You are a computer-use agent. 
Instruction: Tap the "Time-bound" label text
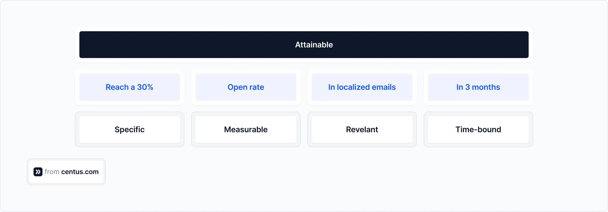(478, 129)
